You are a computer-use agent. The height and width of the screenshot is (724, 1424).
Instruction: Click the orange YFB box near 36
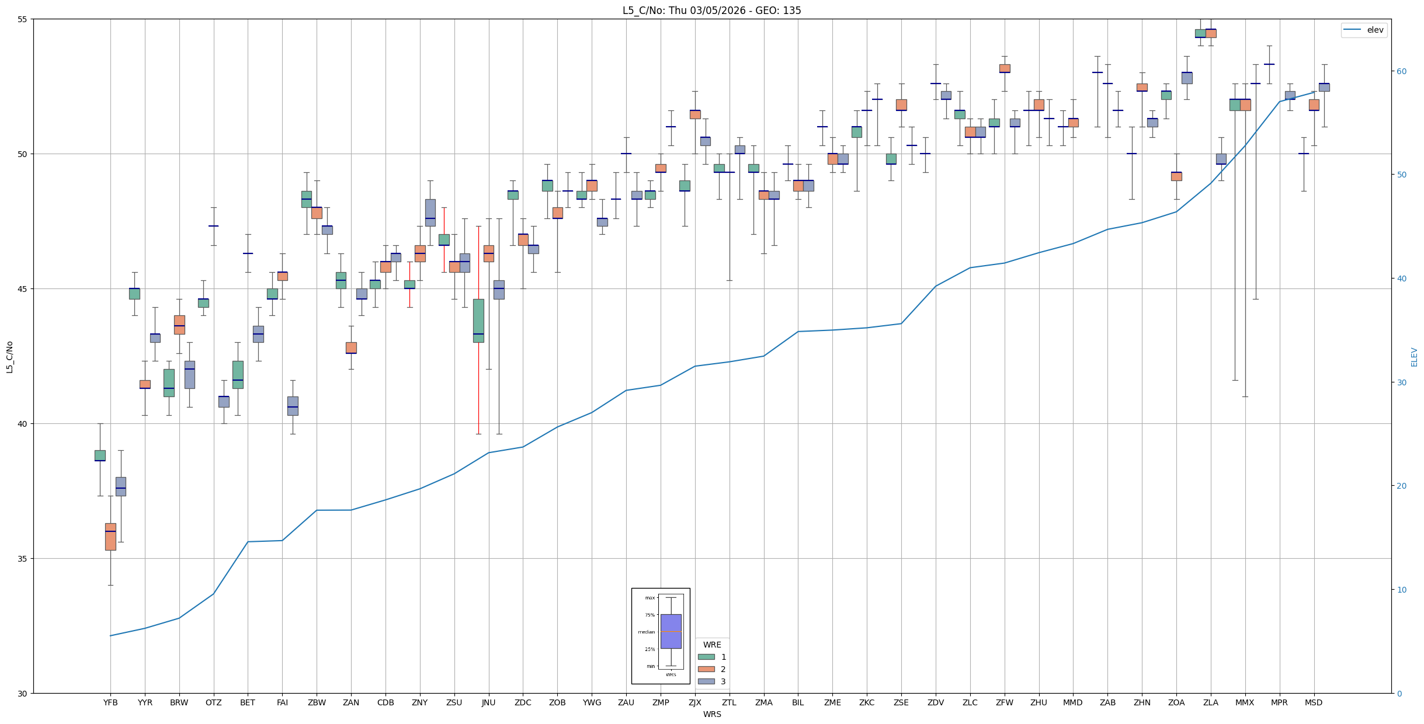(110, 537)
